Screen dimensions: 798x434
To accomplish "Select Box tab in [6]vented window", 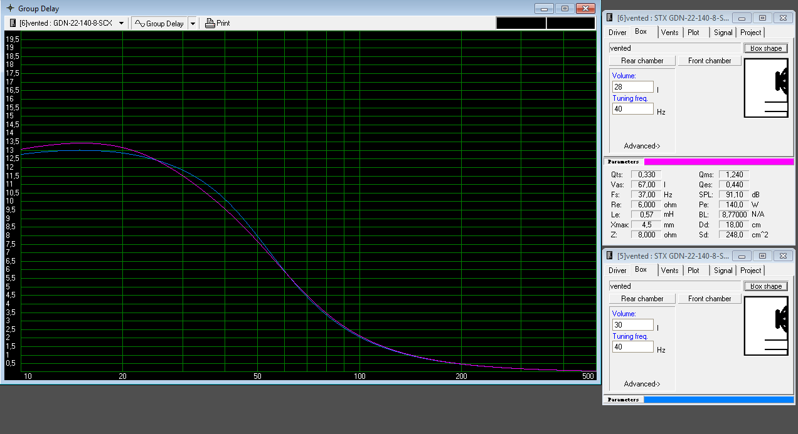I will tap(641, 32).
